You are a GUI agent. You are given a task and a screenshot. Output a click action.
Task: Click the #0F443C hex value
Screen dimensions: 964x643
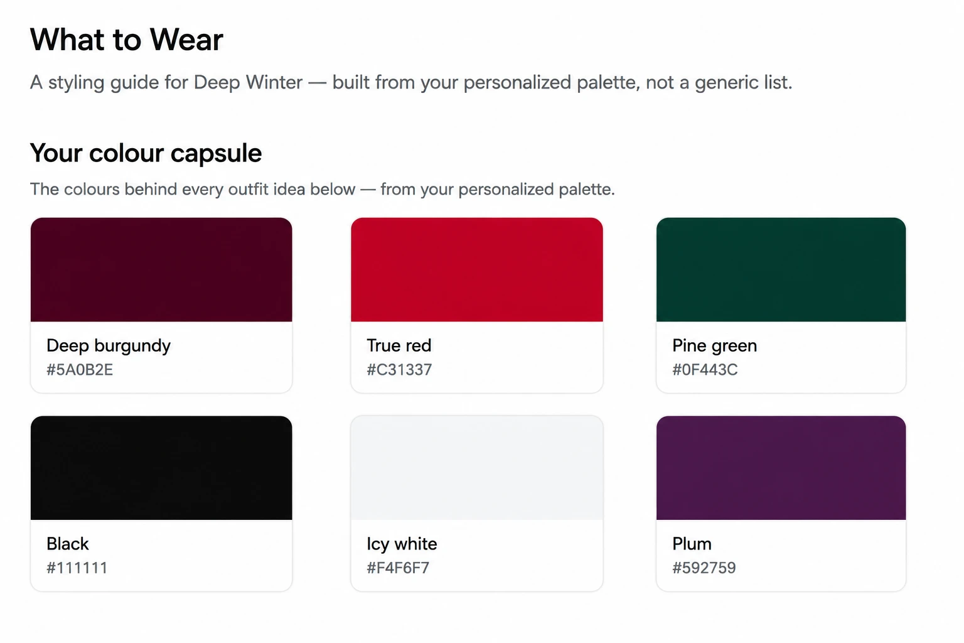point(705,370)
